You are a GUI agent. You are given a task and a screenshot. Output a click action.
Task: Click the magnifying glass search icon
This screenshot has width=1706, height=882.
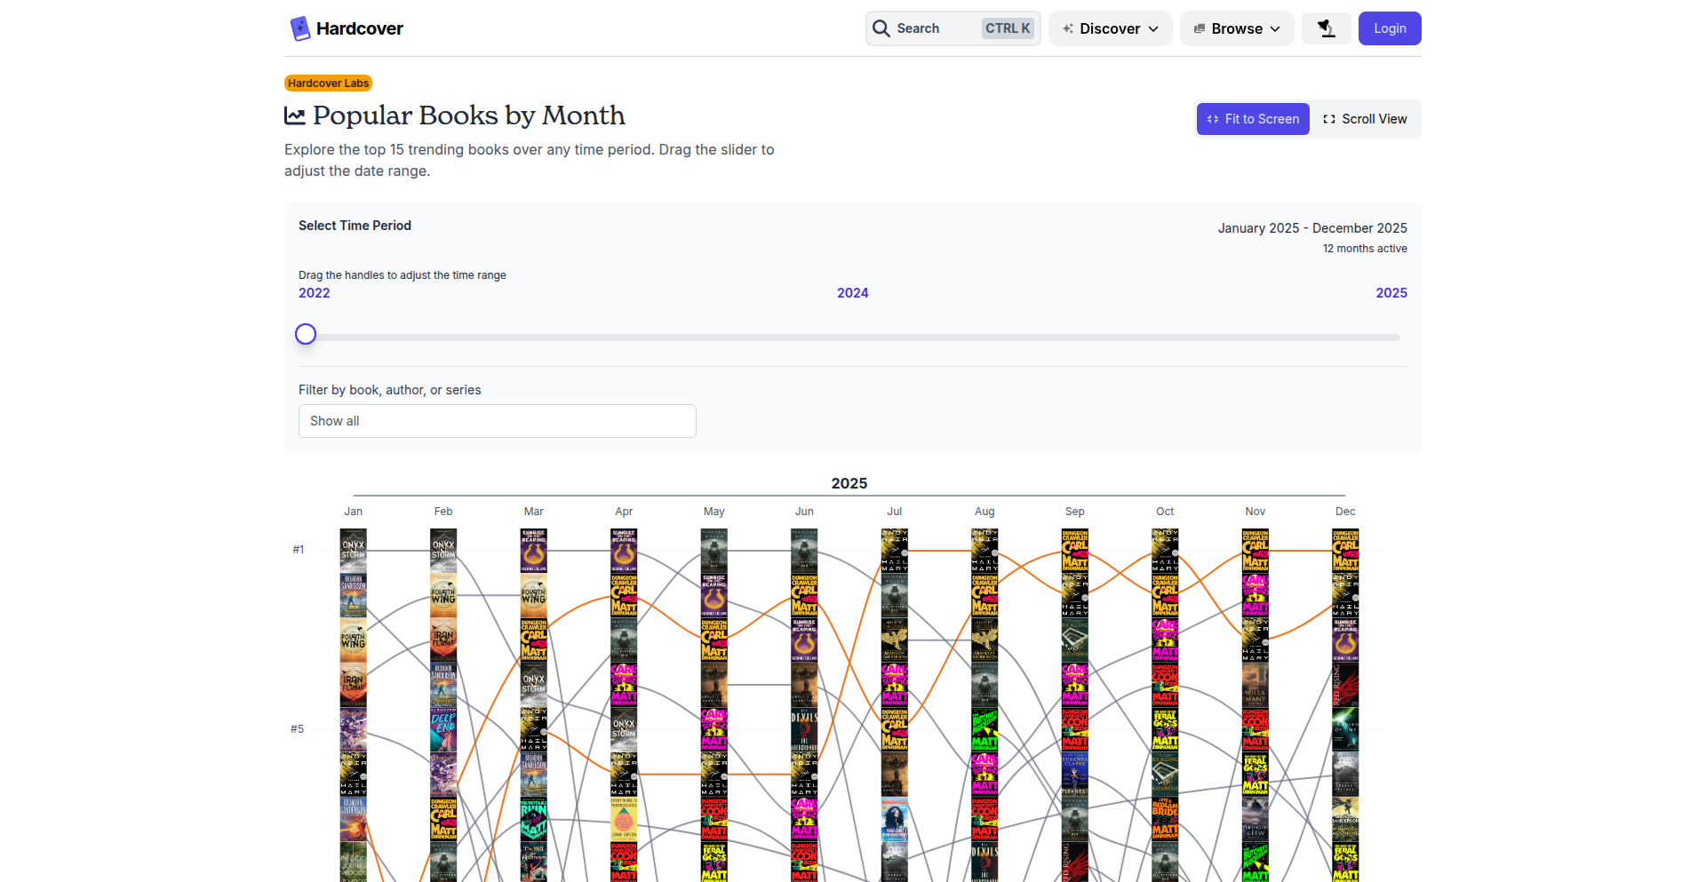point(881,28)
